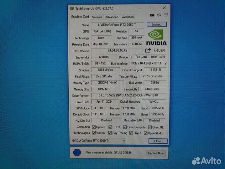225x169 pixels.
Task: Click the Close button
Action: tap(158, 141)
